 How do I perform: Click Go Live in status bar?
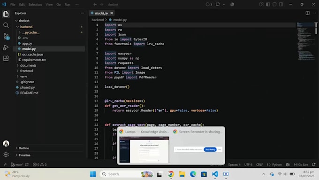pos(301,164)
